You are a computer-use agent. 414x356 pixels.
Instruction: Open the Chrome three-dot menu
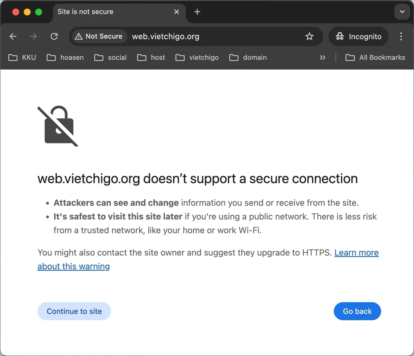[401, 36]
